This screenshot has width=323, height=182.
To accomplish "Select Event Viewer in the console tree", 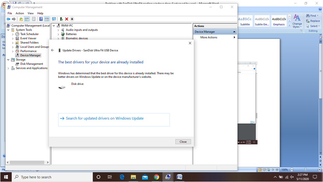I will tap(28, 38).
